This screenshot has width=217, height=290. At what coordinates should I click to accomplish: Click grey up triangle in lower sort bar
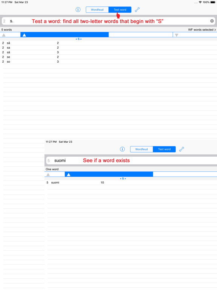[48, 174]
